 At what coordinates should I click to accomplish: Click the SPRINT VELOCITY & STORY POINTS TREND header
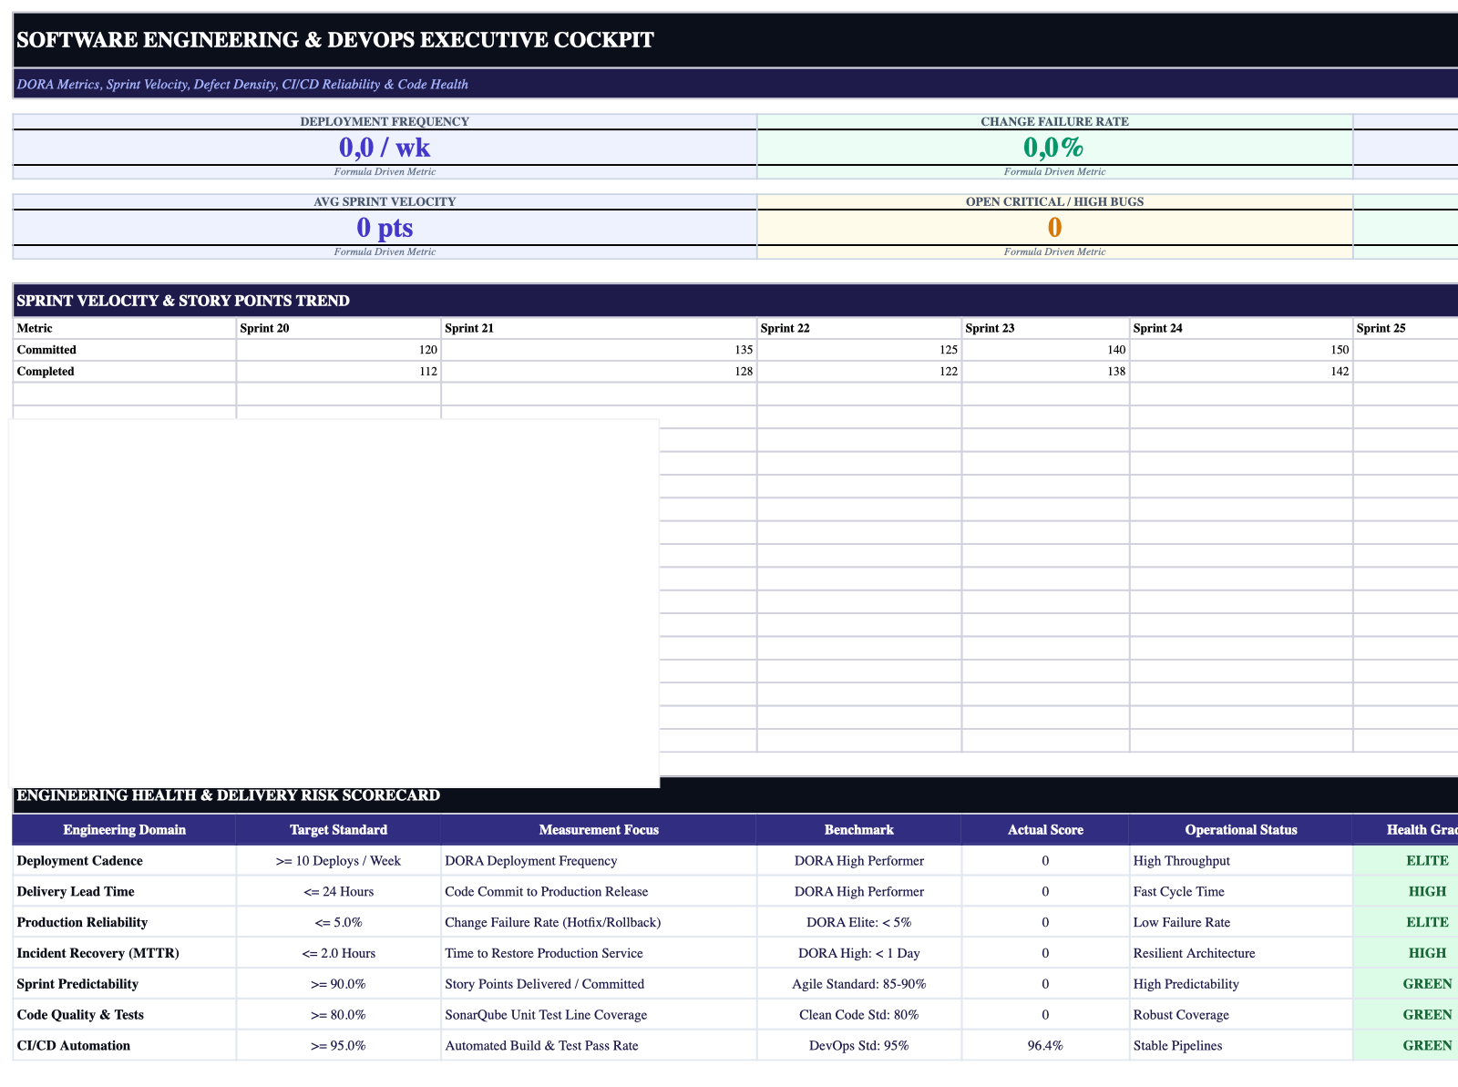[x=735, y=301]
